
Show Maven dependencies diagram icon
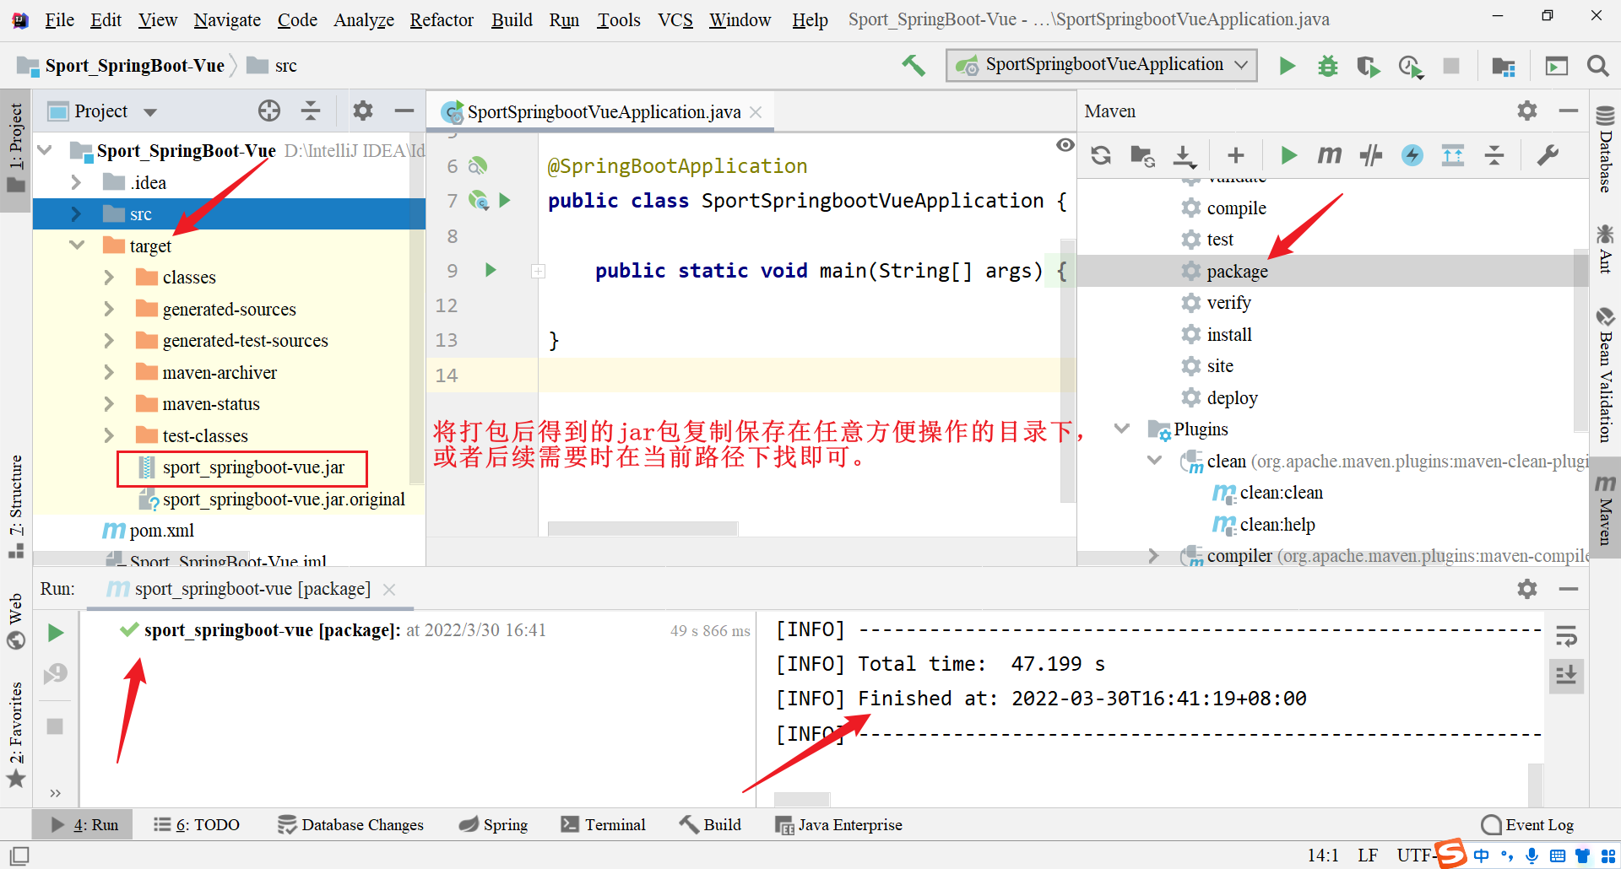[x=1453, y=155]
